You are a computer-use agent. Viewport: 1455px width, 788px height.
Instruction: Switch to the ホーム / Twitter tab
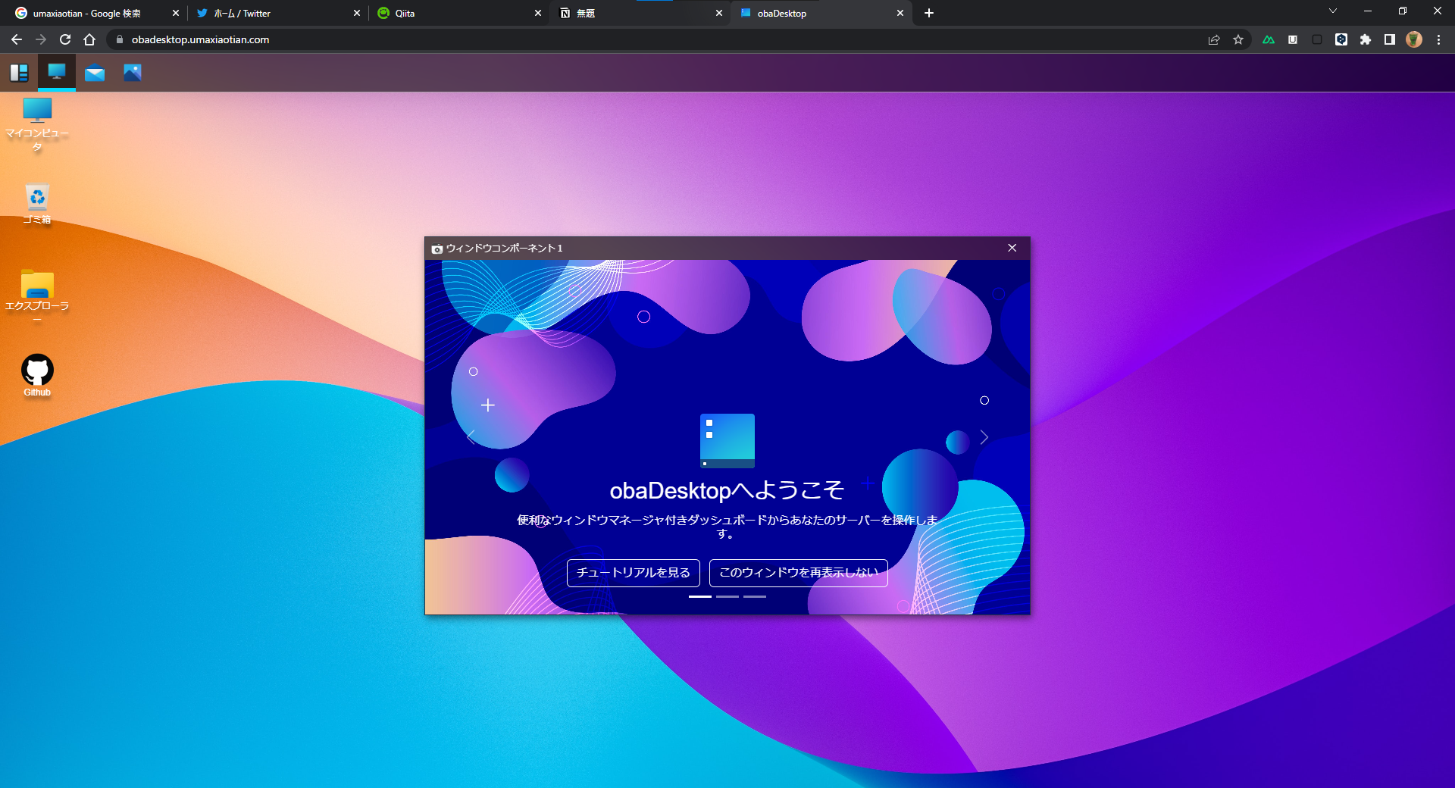tap(277, 13)
